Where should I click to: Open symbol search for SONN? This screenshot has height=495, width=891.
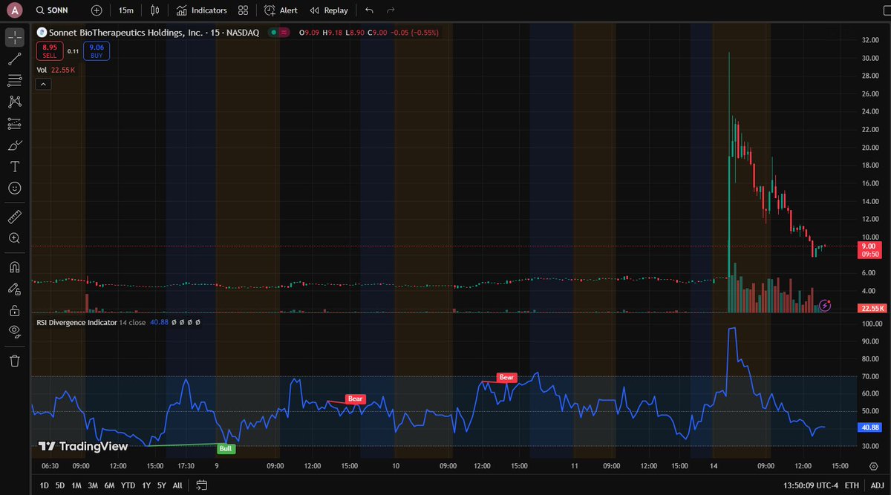pyautogui.click(x=52, y=10)
